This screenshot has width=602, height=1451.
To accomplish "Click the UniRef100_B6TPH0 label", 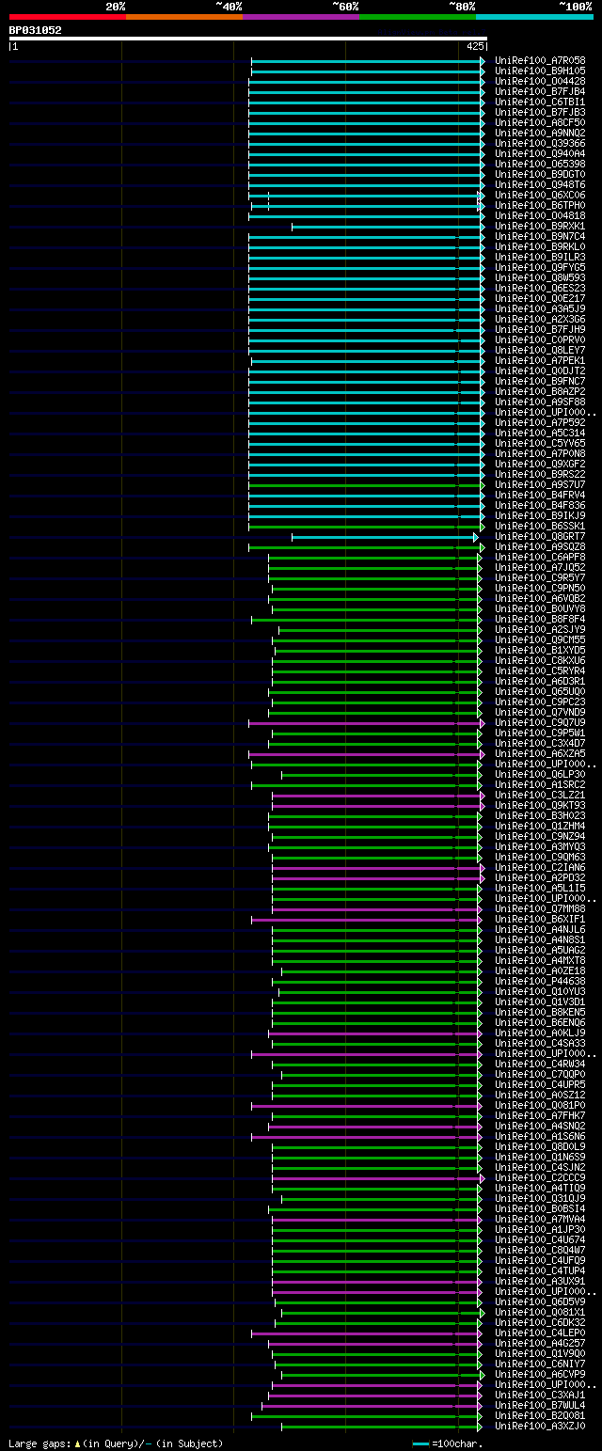I will (540, 205).
